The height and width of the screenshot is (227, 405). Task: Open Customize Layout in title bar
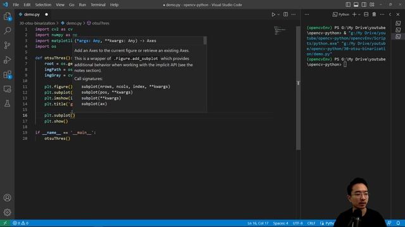point(372,4)
